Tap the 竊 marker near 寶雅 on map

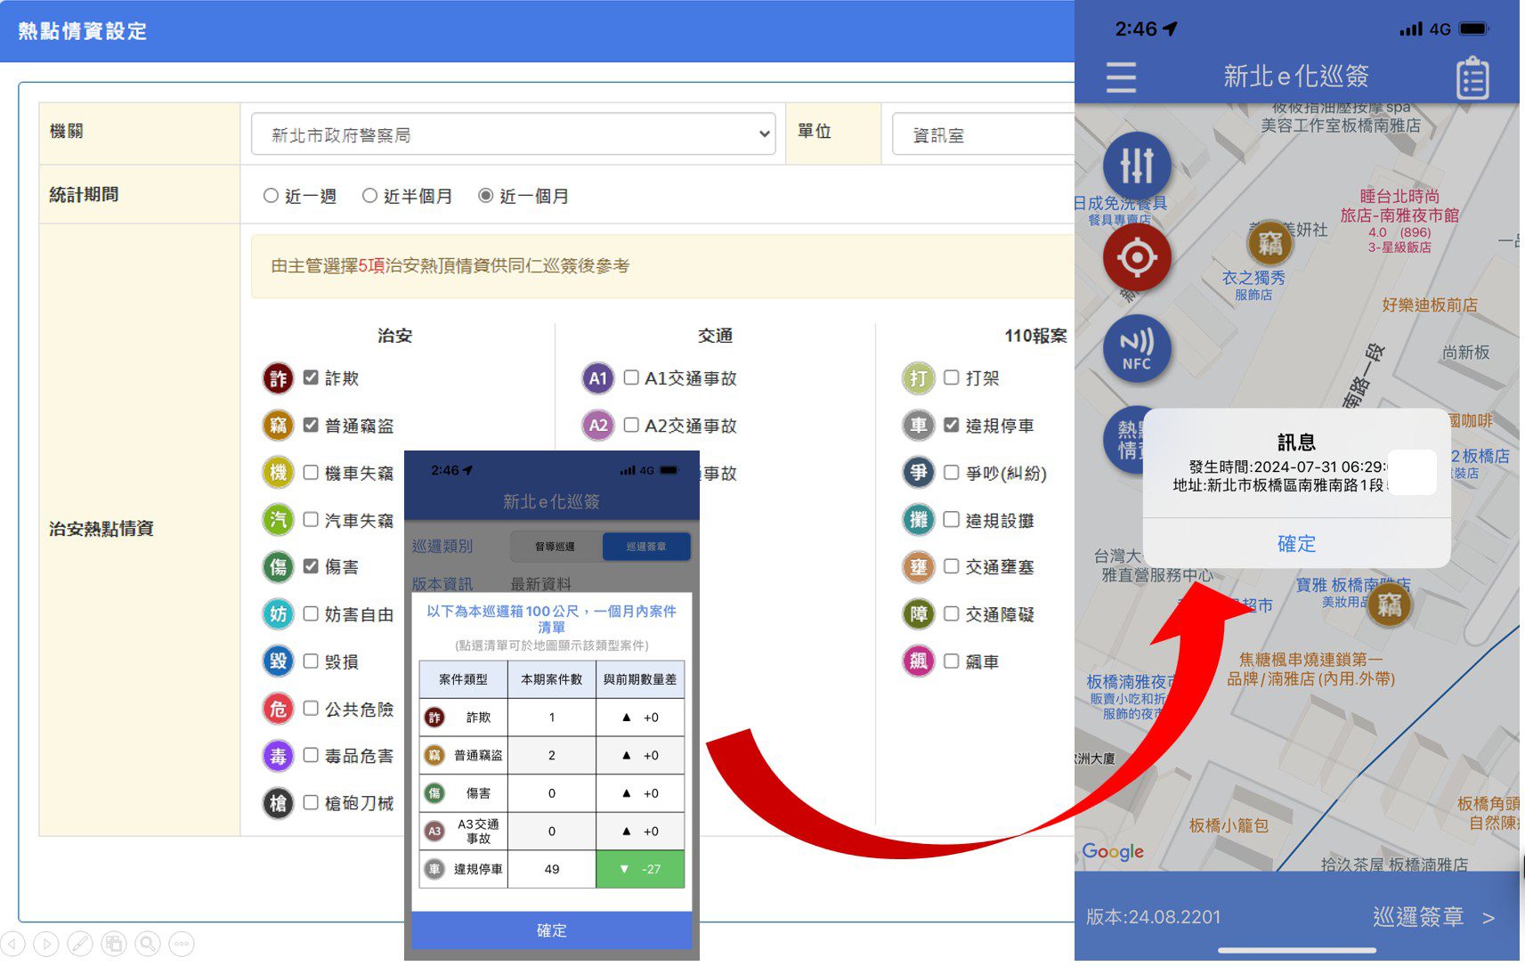point(1390,605)
